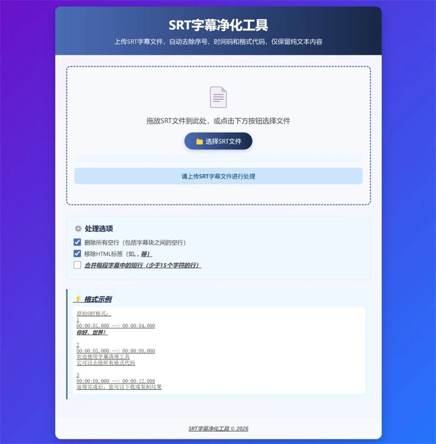Image resolution: width=436 pixels, height=444 pixels.
Task: Click the 欢迎使用字幕清理工具 example line
Action: point(103,356)
